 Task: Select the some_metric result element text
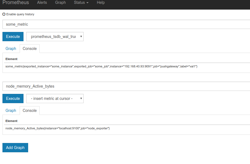101,66
